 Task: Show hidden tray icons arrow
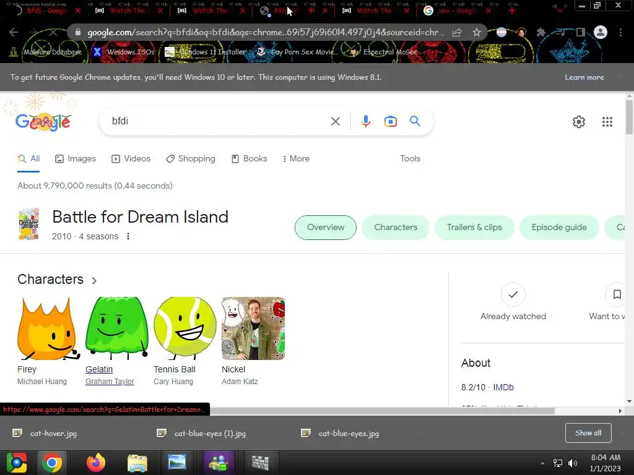542,463
